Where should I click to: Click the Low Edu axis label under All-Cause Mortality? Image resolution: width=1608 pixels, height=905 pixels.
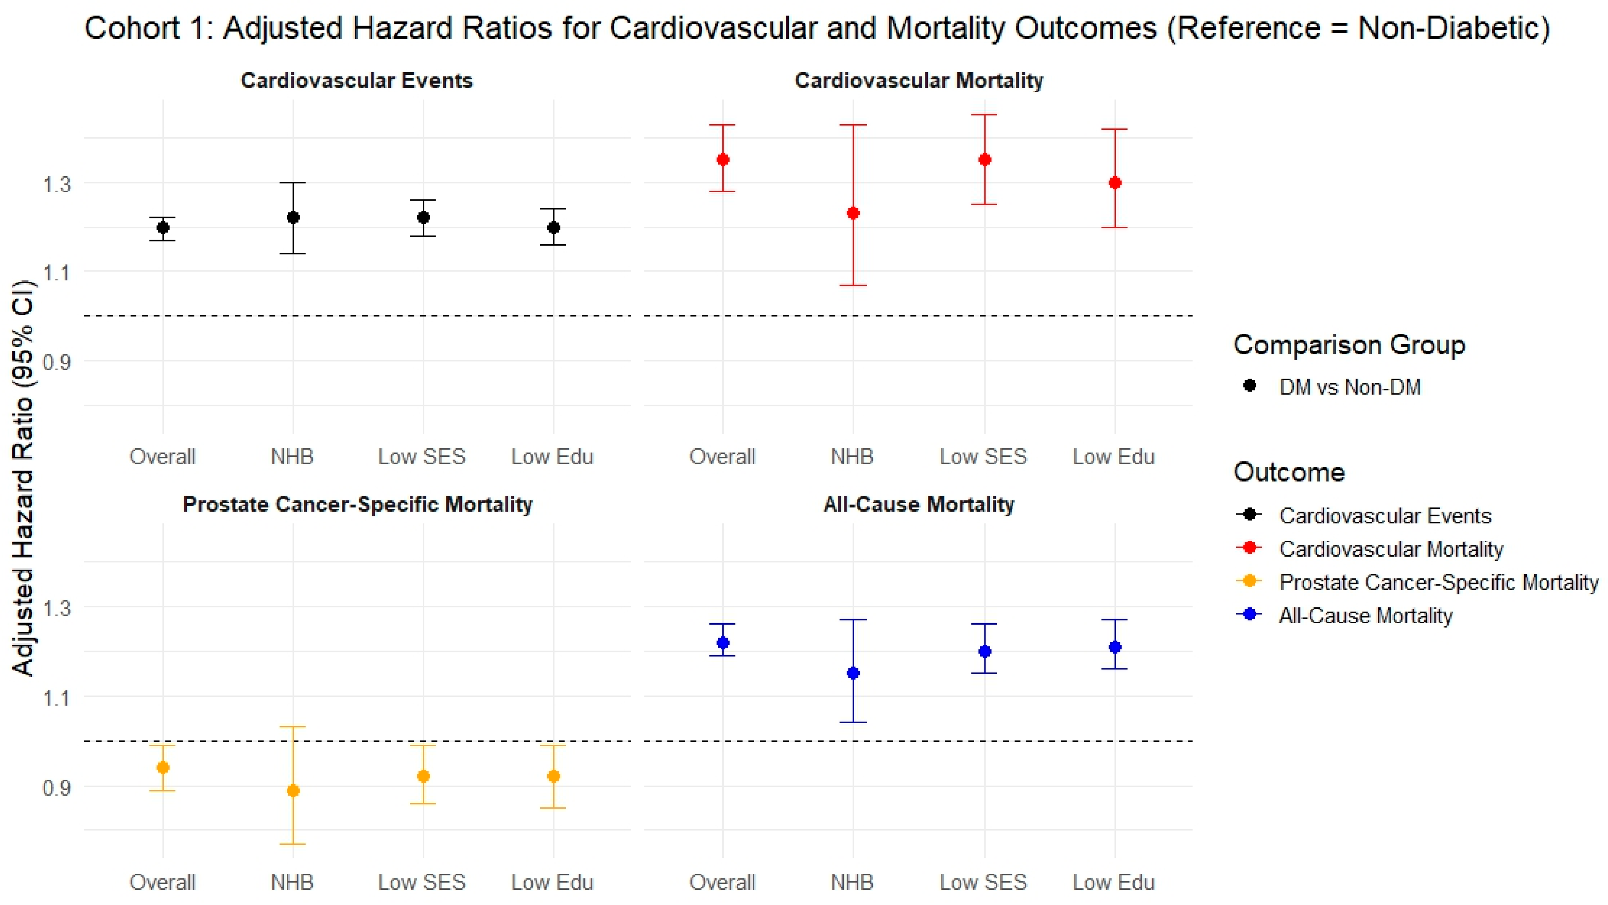pos(1114,883)
